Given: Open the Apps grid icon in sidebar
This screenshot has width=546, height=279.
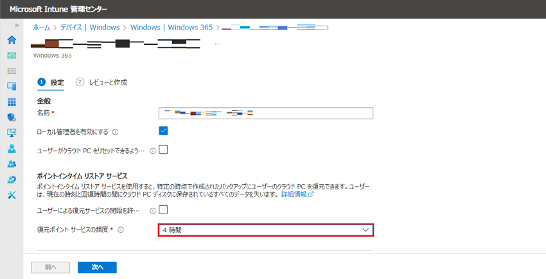Looking at the screenshot, I should click(12, 101).
